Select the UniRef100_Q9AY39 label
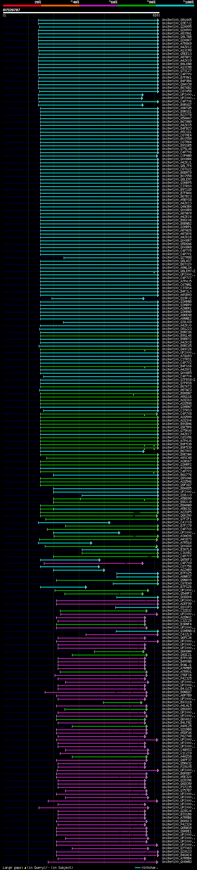This screenshot has width=197, height=870. (176, 85)
